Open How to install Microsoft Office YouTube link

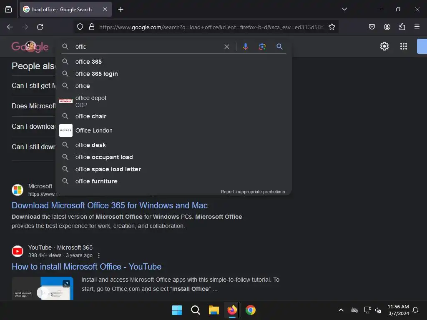[87, 267]
